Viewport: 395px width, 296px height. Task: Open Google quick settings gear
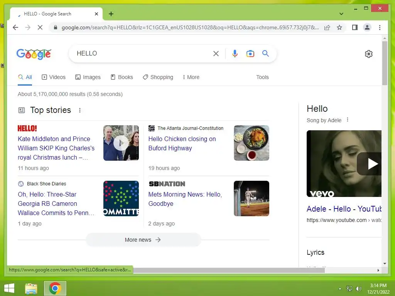368,54
